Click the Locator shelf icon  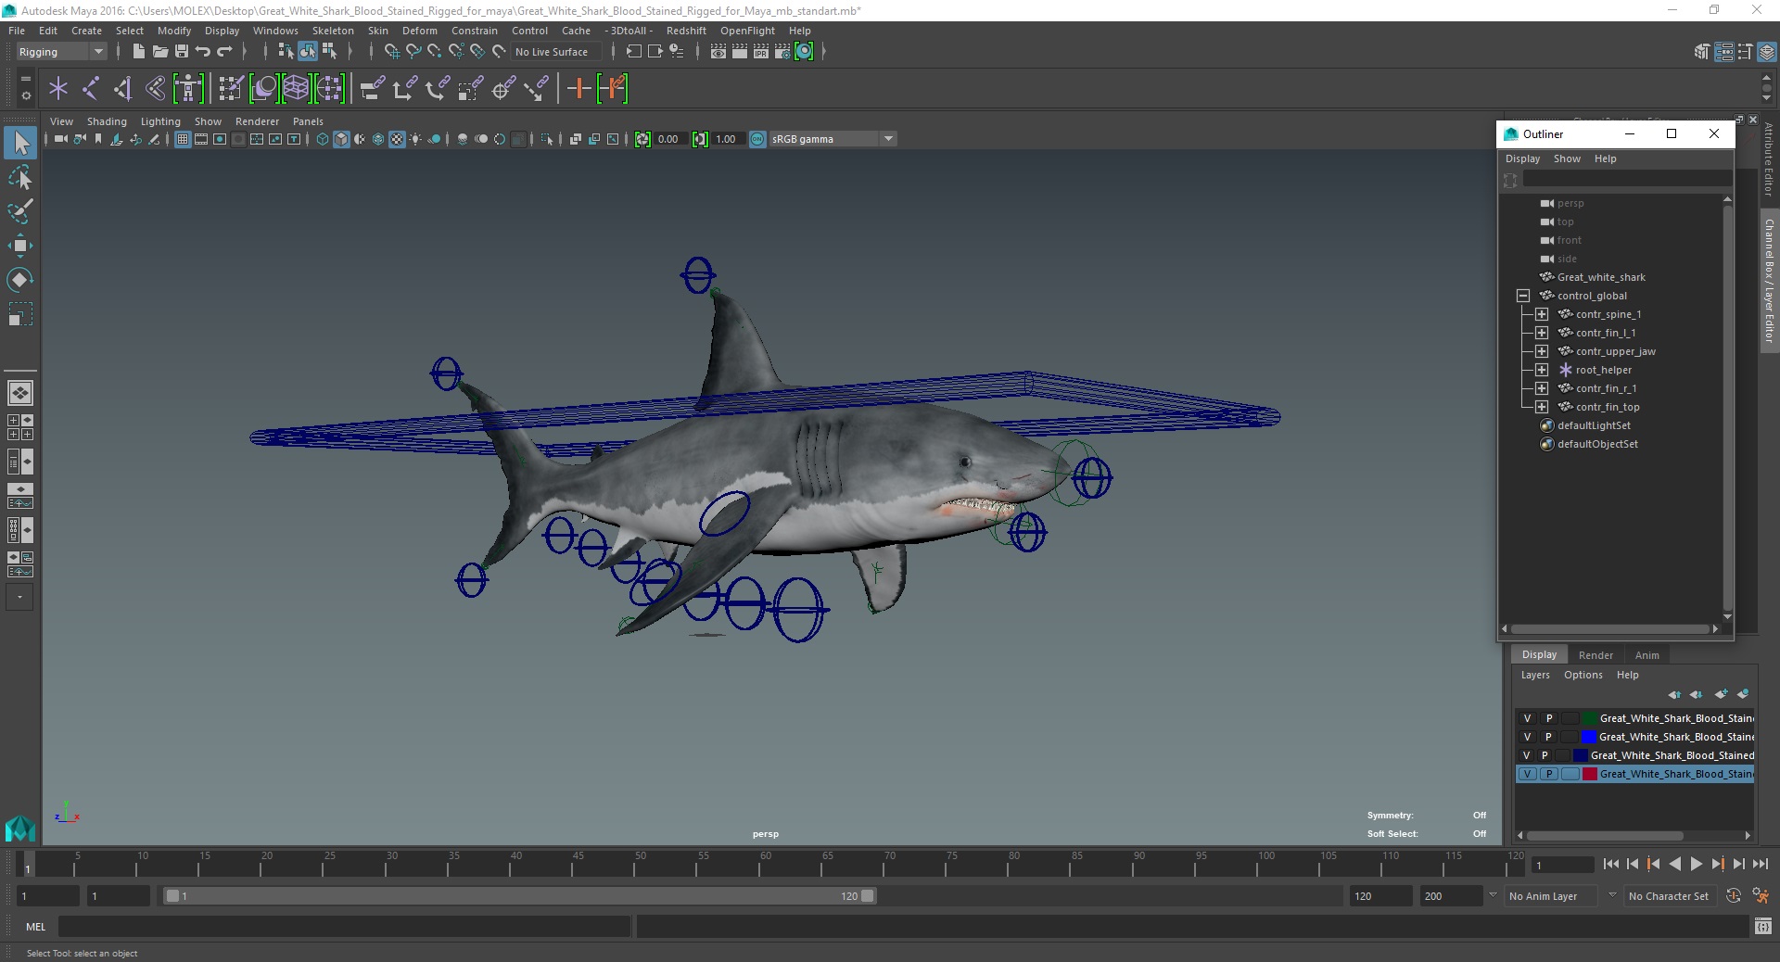coord(58,89)
